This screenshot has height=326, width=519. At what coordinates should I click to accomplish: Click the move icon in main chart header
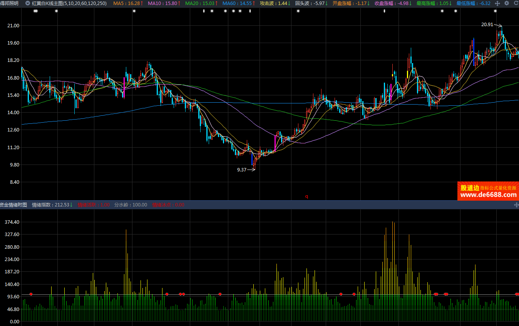click(x=497, y=3)
